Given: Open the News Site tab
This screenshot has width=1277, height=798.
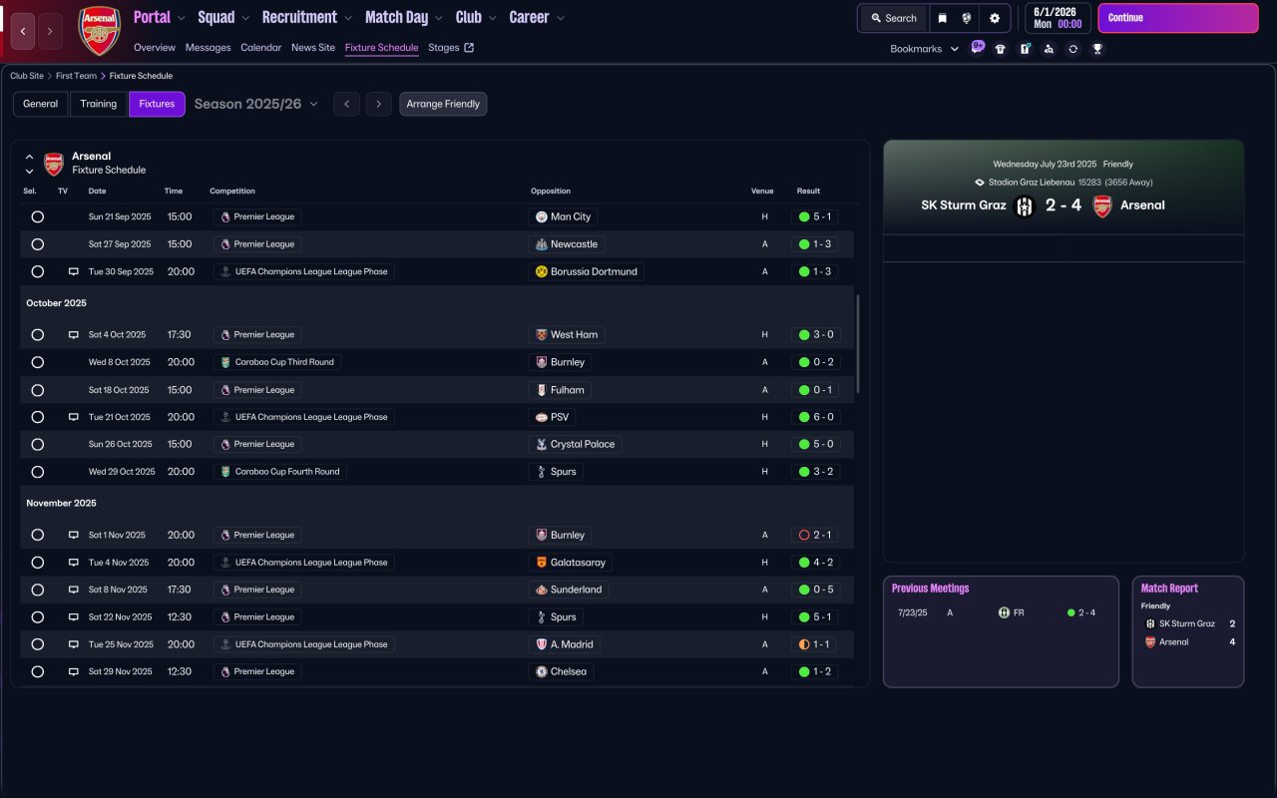Looking at the screenshot, I should [313, 48].
